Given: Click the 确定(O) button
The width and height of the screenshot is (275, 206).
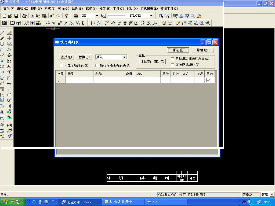Looking at the screenshot, I should coord(178,50).
